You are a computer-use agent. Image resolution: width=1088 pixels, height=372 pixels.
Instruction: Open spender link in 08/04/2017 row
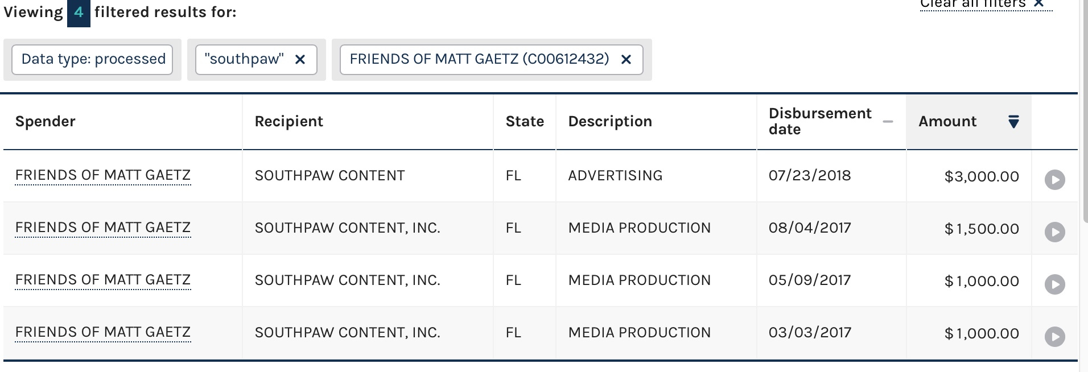103,228
